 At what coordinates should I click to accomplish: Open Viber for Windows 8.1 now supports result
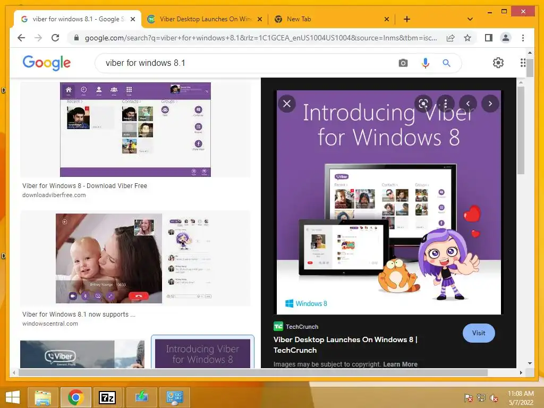79,314
